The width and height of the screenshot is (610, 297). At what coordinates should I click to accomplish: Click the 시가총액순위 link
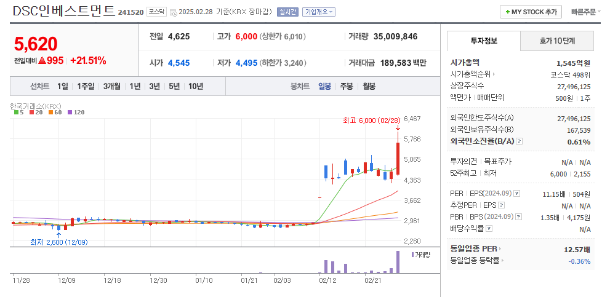471,74
